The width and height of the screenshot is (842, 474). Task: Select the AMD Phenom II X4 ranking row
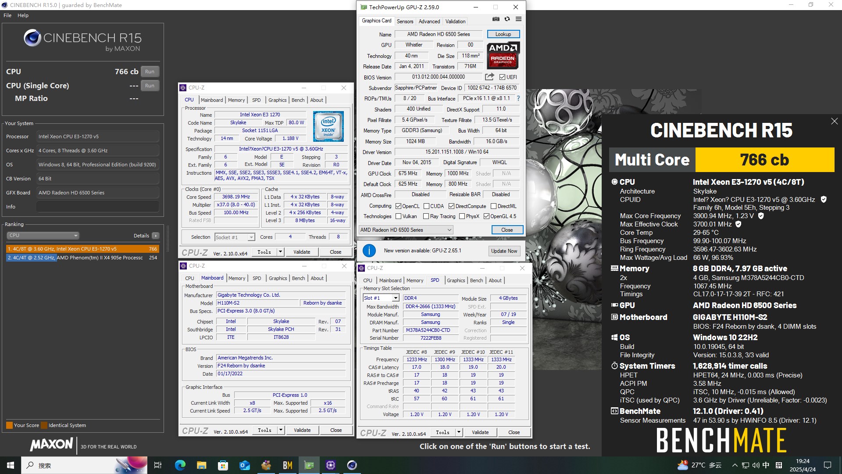click(x=82, y=258)
